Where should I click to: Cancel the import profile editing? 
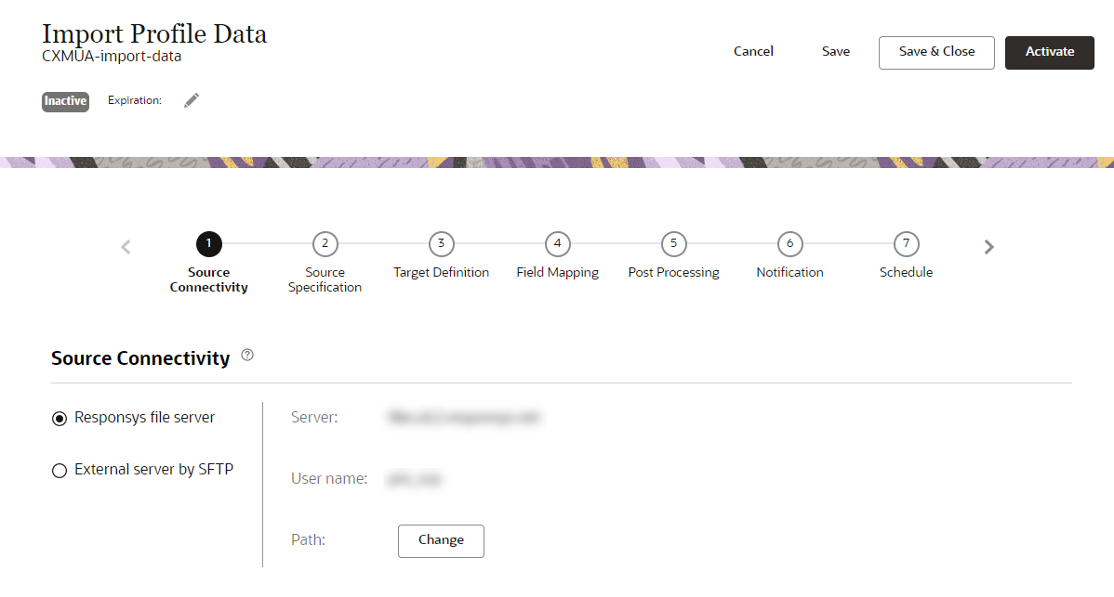click(x=753, y=52)
